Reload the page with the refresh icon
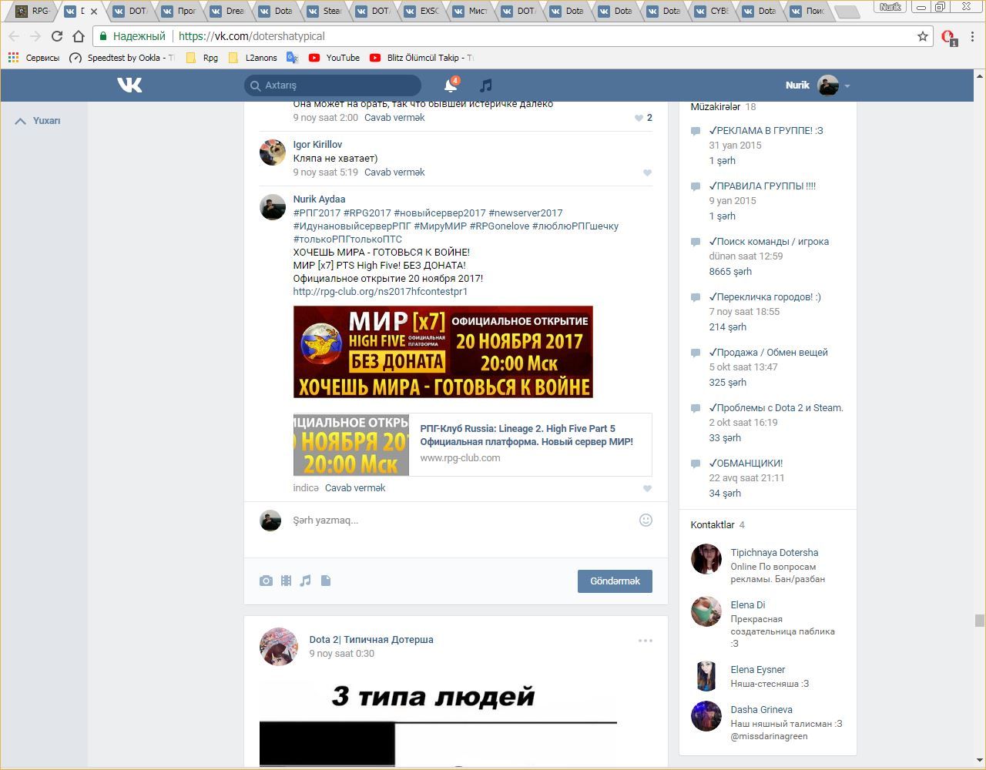The width and height of the screenshot is (986, 770). pyautogui.click(x=57, y=36)
